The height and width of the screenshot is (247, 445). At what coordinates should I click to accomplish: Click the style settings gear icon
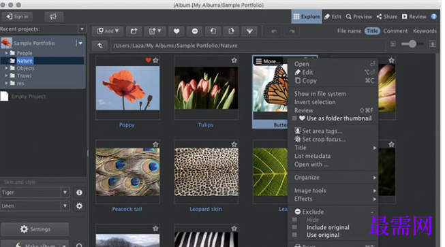click(x=79, y=206)
